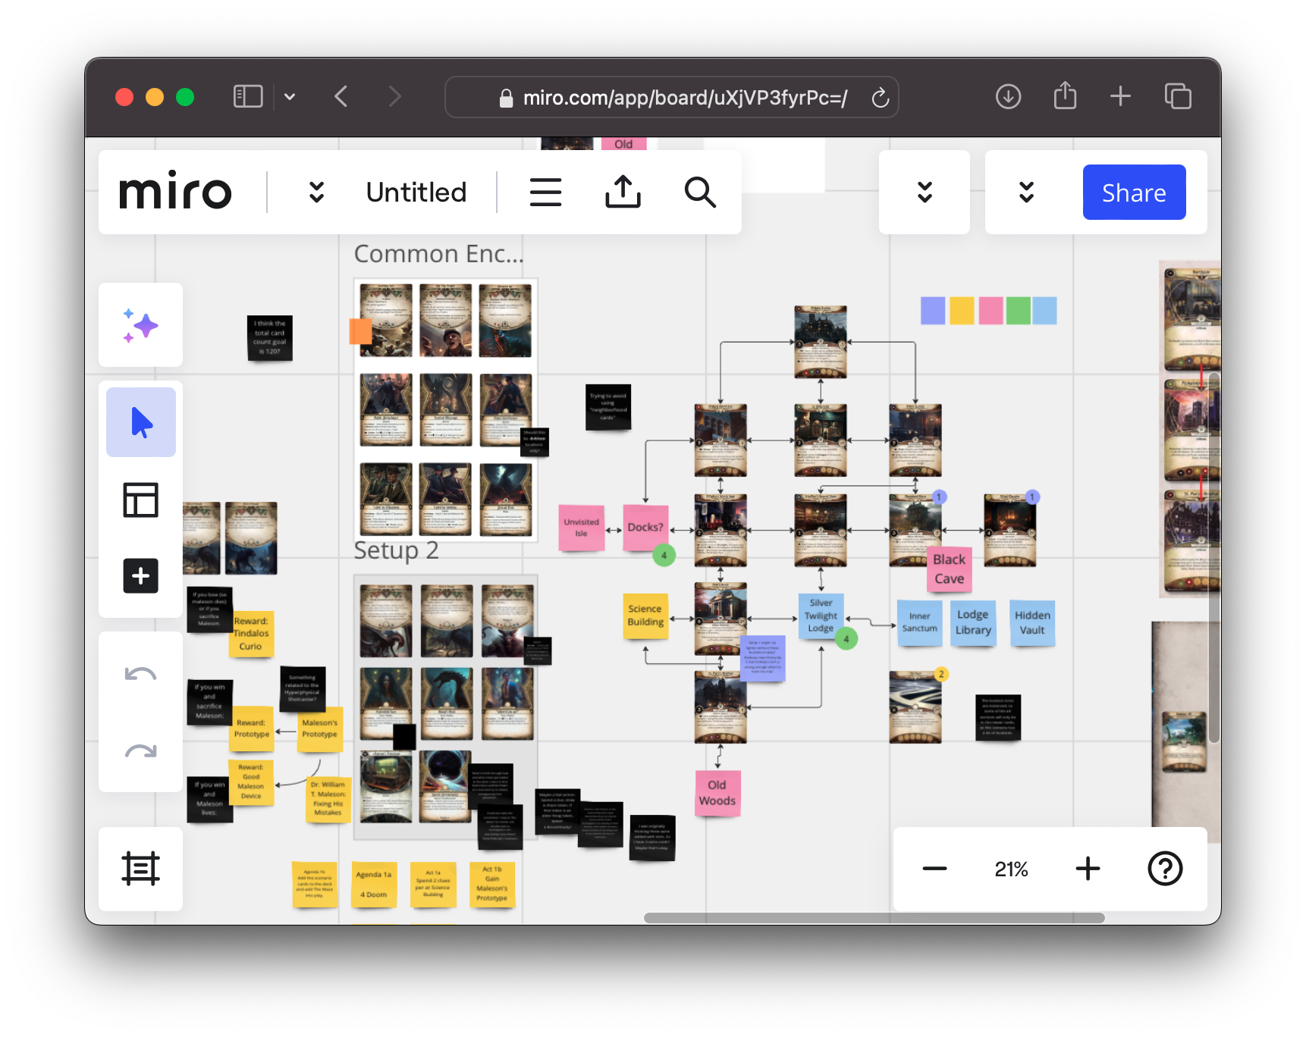Click the horizontal board scrollbar
Viewport: 1306px width, 1037px height.
click(x=874, y=918)
